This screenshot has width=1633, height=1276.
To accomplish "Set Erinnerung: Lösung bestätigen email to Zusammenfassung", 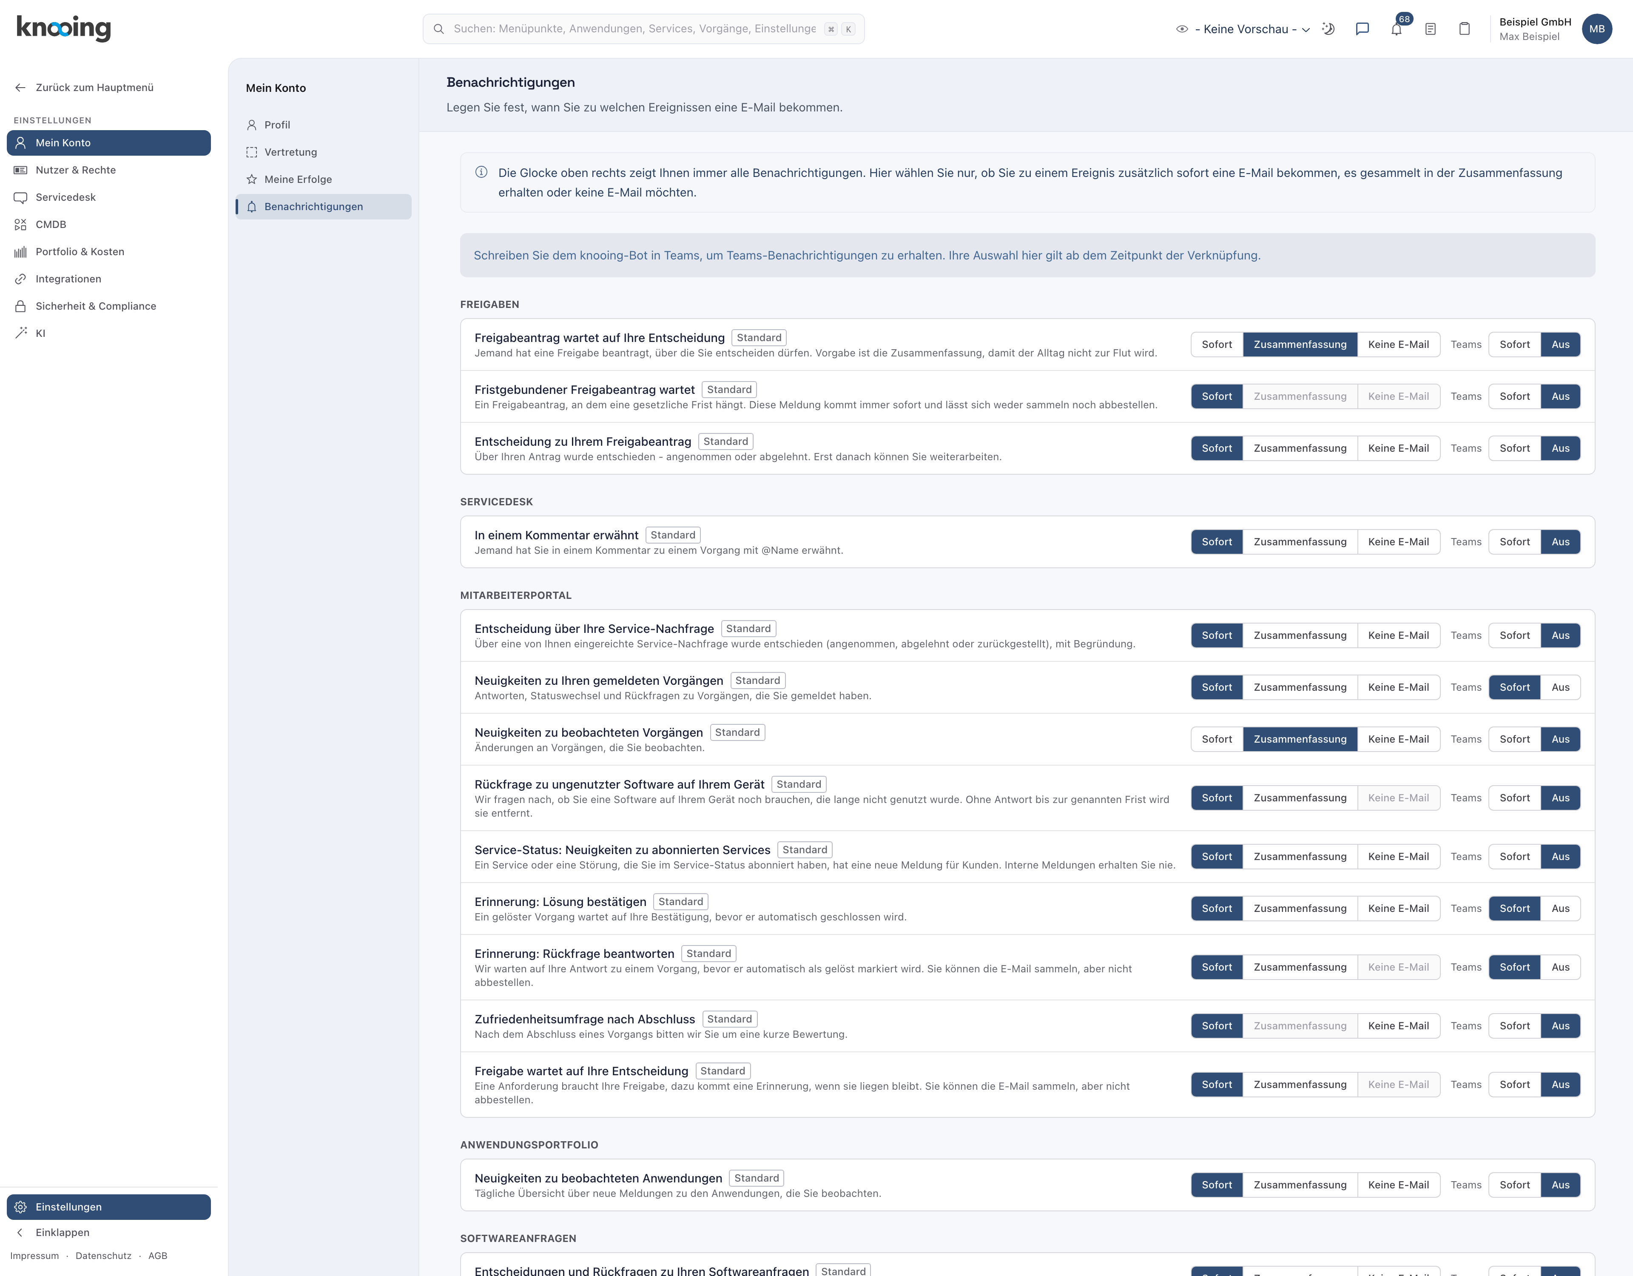I will [x=1300, y=909].
